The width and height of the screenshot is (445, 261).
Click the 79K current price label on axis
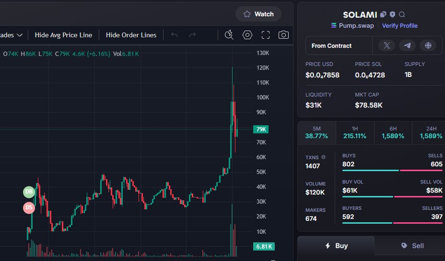tap(261, 130)
